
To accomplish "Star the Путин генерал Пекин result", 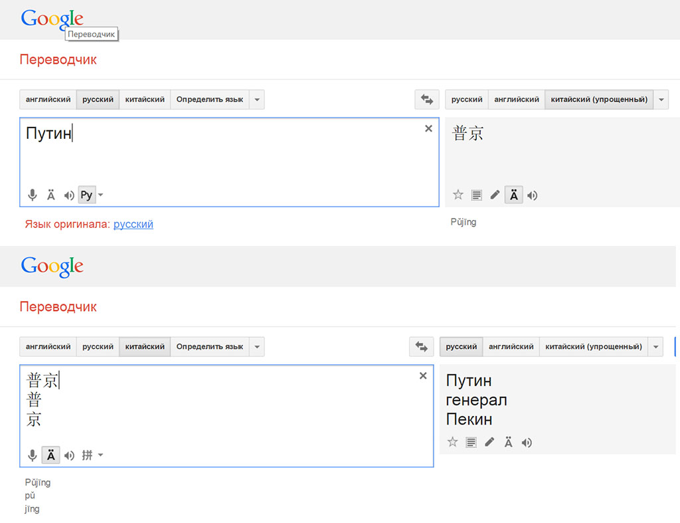I will point(453,443).
